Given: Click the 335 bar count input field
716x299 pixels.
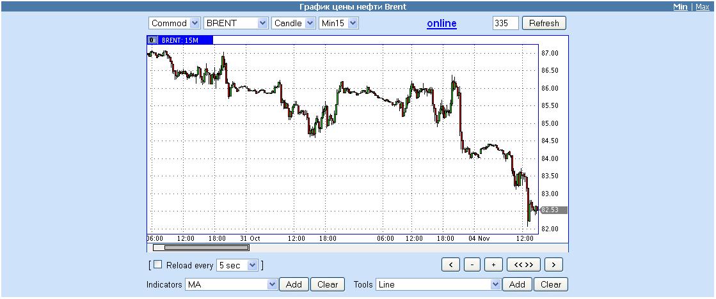Looking at the screenshot, I should [505, 23].
